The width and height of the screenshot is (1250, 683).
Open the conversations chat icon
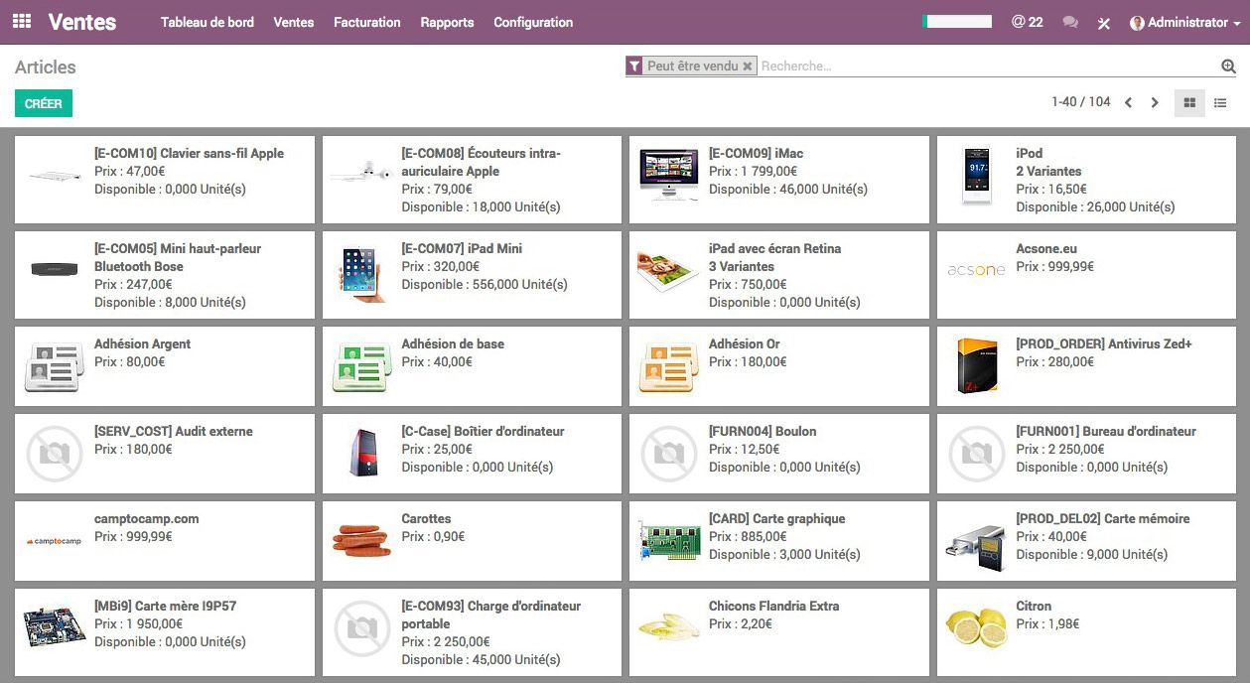pyautogui.click(x=1070, y=22)
